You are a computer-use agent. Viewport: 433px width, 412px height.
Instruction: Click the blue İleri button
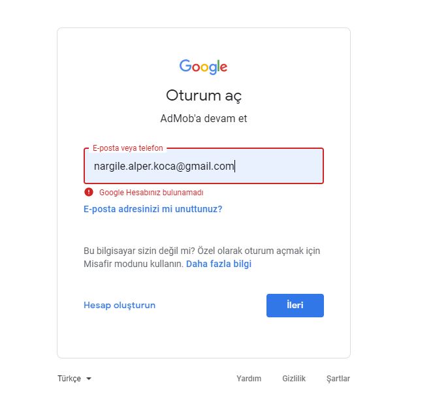coord(295,306)
